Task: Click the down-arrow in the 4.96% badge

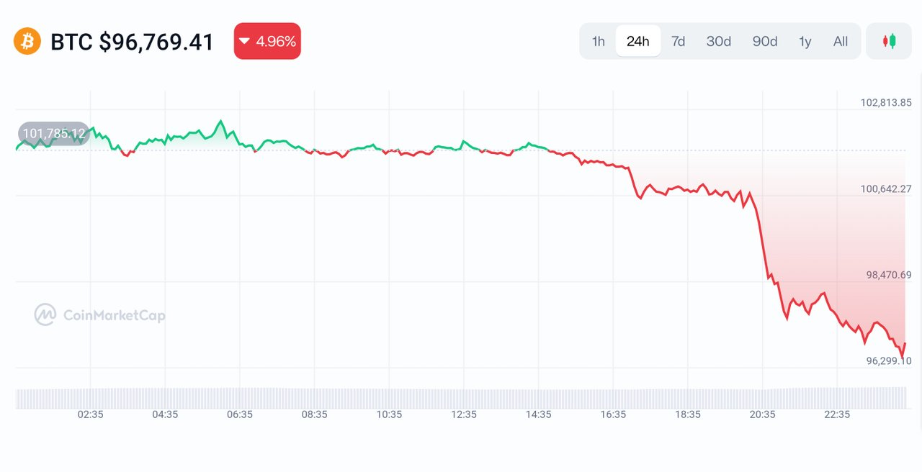Action: point(245,41)
